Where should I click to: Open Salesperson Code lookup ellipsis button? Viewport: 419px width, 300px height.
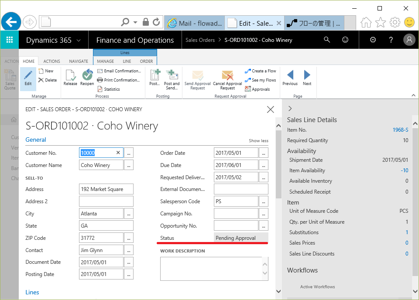(264, 201)
